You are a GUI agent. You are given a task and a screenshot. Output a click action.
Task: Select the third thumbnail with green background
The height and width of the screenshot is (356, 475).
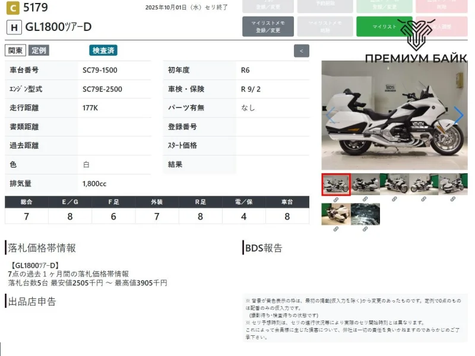(x=394, y=185)
